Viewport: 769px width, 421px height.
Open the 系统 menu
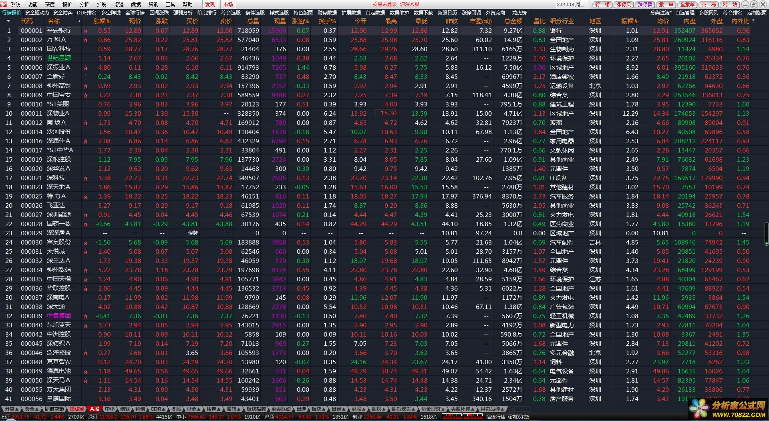[x=16, y=4]
